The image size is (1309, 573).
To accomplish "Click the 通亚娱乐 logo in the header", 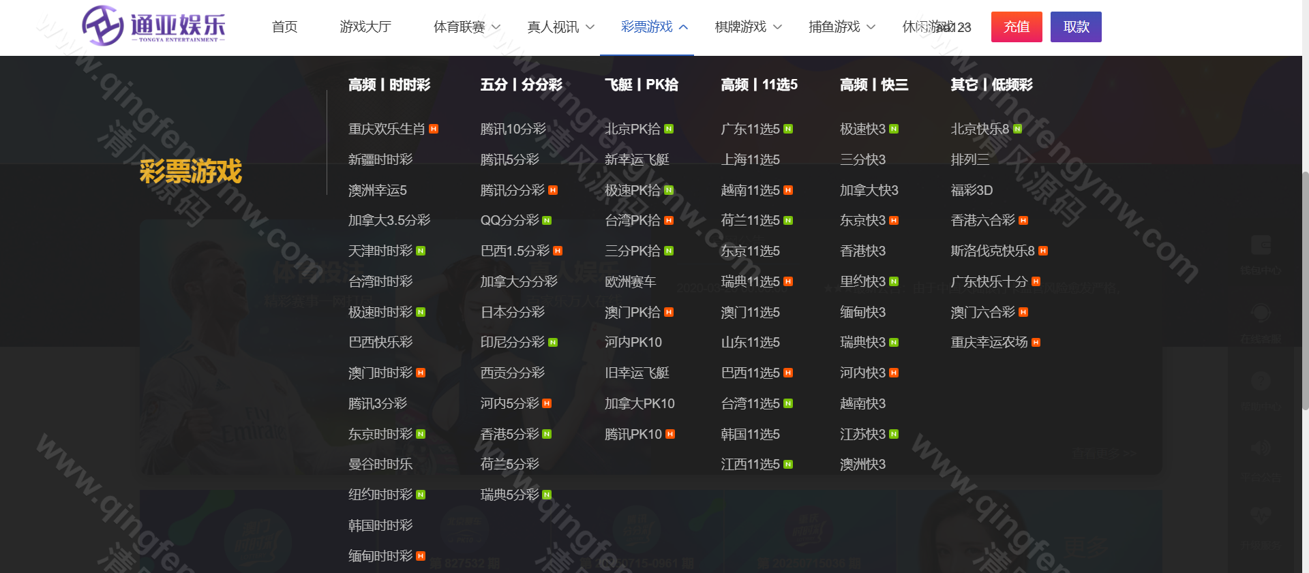I will (153, 27).
